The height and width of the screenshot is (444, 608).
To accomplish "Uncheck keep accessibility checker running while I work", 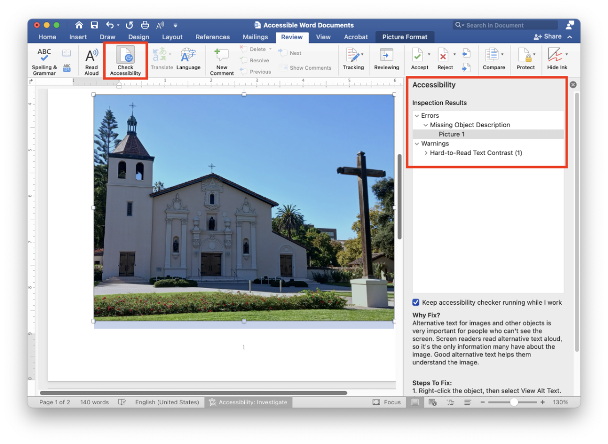I will 416,302.
